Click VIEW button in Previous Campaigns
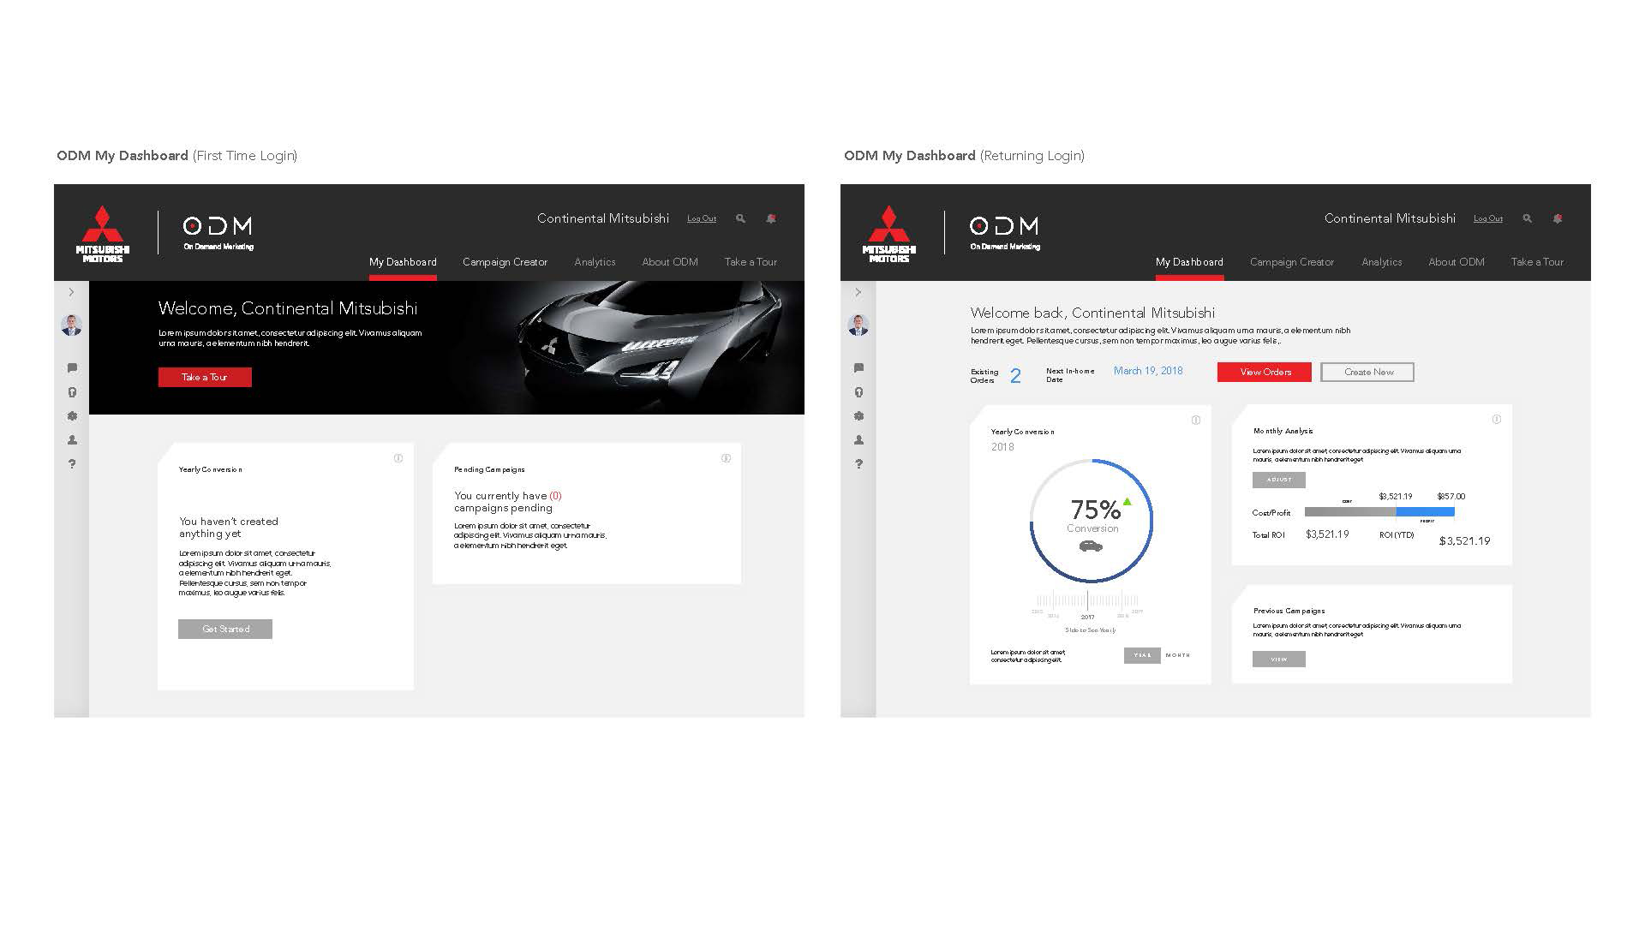Screen dimensions: 1645x925 click(1279, 659)
